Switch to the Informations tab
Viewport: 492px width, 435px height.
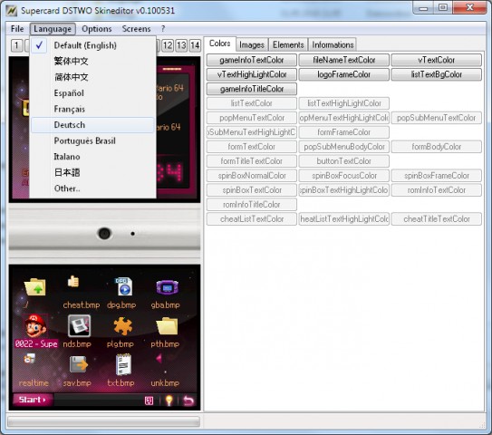tap(333, 45)
